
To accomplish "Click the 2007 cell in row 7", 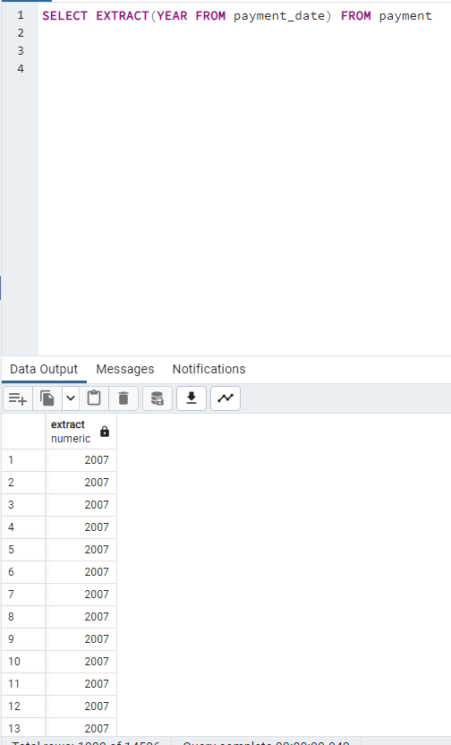I will click(81, 594).
